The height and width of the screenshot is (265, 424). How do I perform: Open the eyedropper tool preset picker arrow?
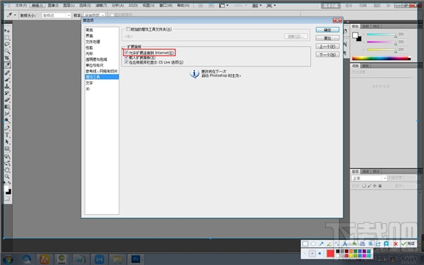(x=15, y=15)
